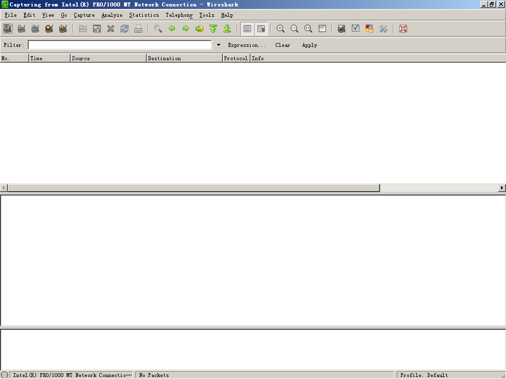Jump to the first packet
506x379 pixels.
coord(213,29)
